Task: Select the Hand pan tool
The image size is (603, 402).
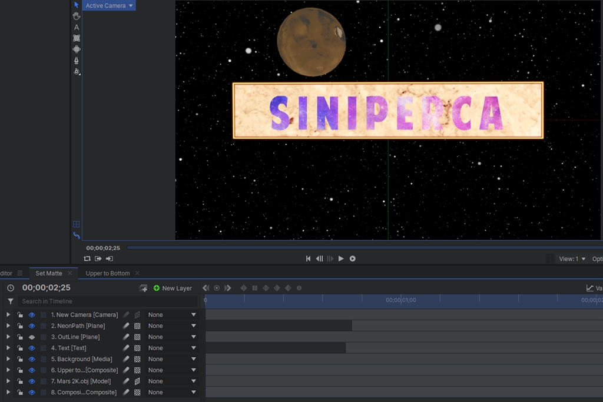Action: pos(77,16)
